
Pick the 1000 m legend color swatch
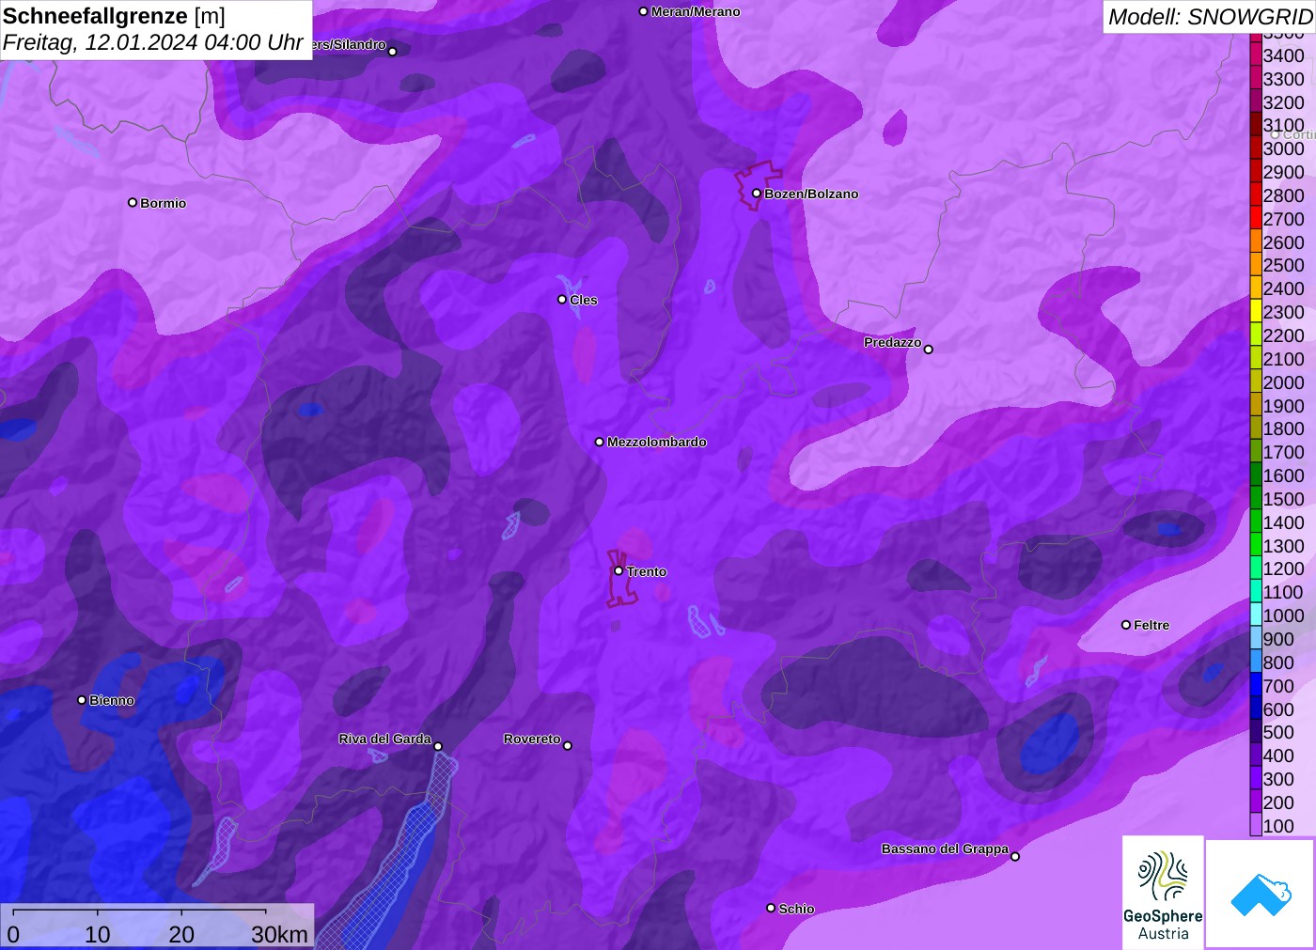pos(1256,615)
